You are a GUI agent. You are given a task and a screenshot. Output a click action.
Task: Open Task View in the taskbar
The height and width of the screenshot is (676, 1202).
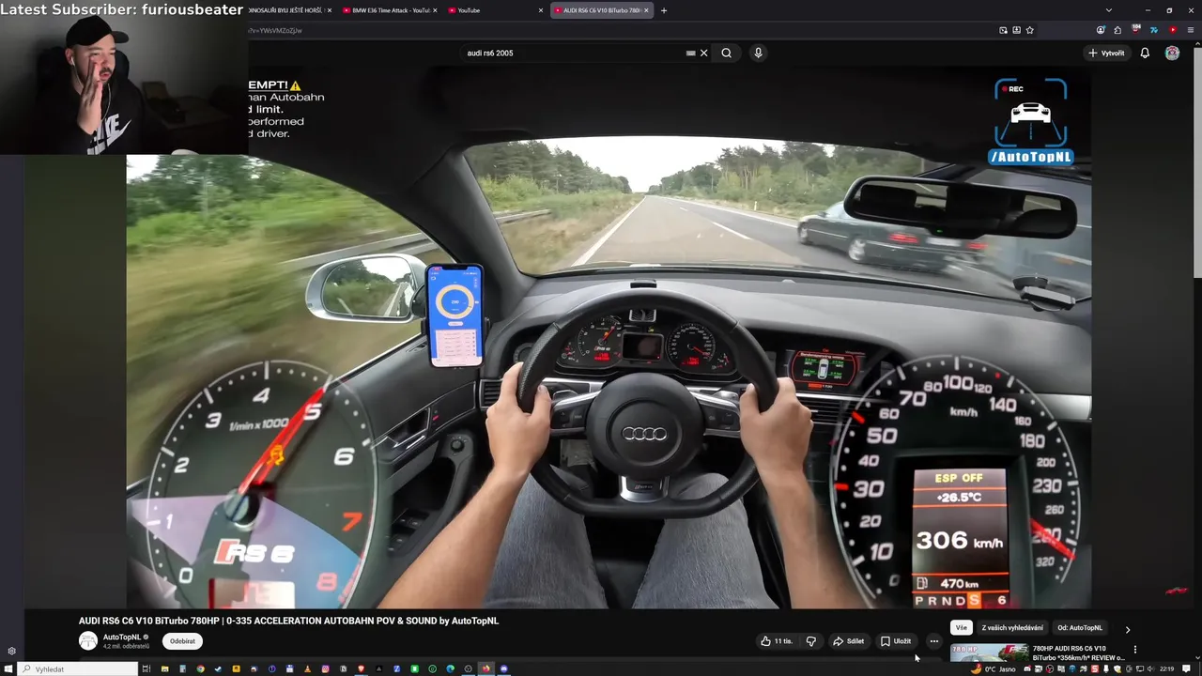pyautogui.click(x=146, y=669)
